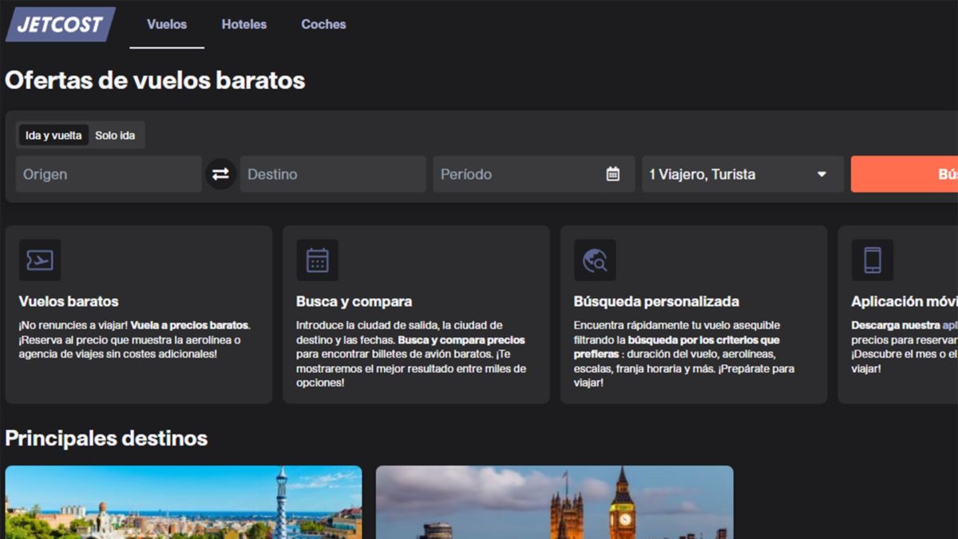Open the Coches tab
The height and width of the screenshot is (539, 958).
pos(323,24)
